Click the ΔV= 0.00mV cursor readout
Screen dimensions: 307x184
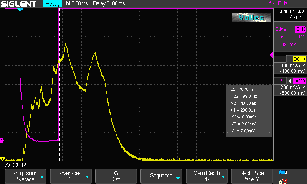pos(244,117)
